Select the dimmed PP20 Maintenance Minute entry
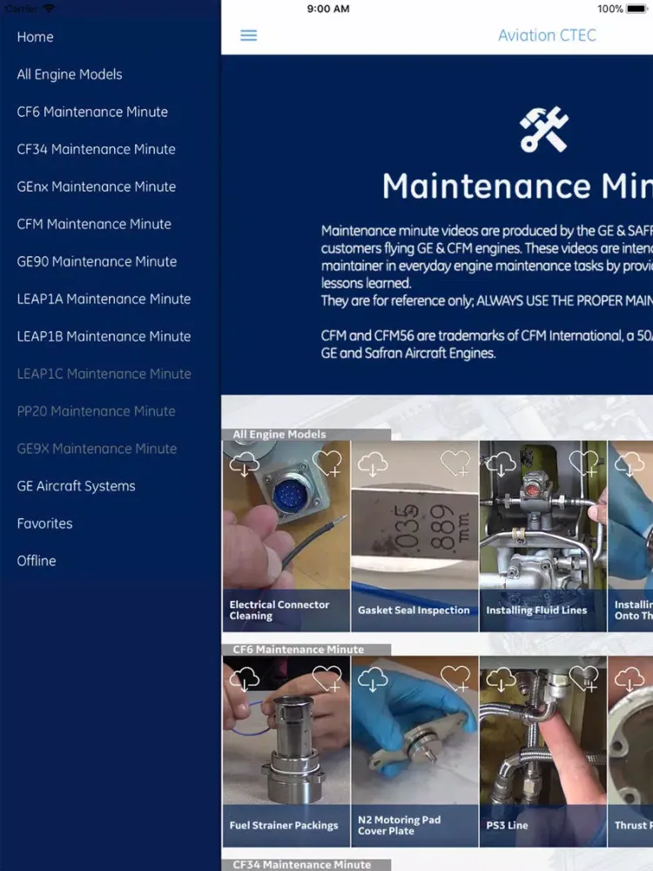 (96, 411)
